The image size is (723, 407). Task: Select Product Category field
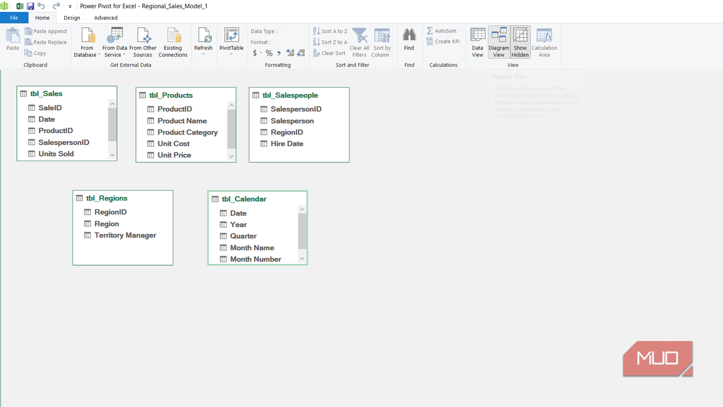(187, 133)
